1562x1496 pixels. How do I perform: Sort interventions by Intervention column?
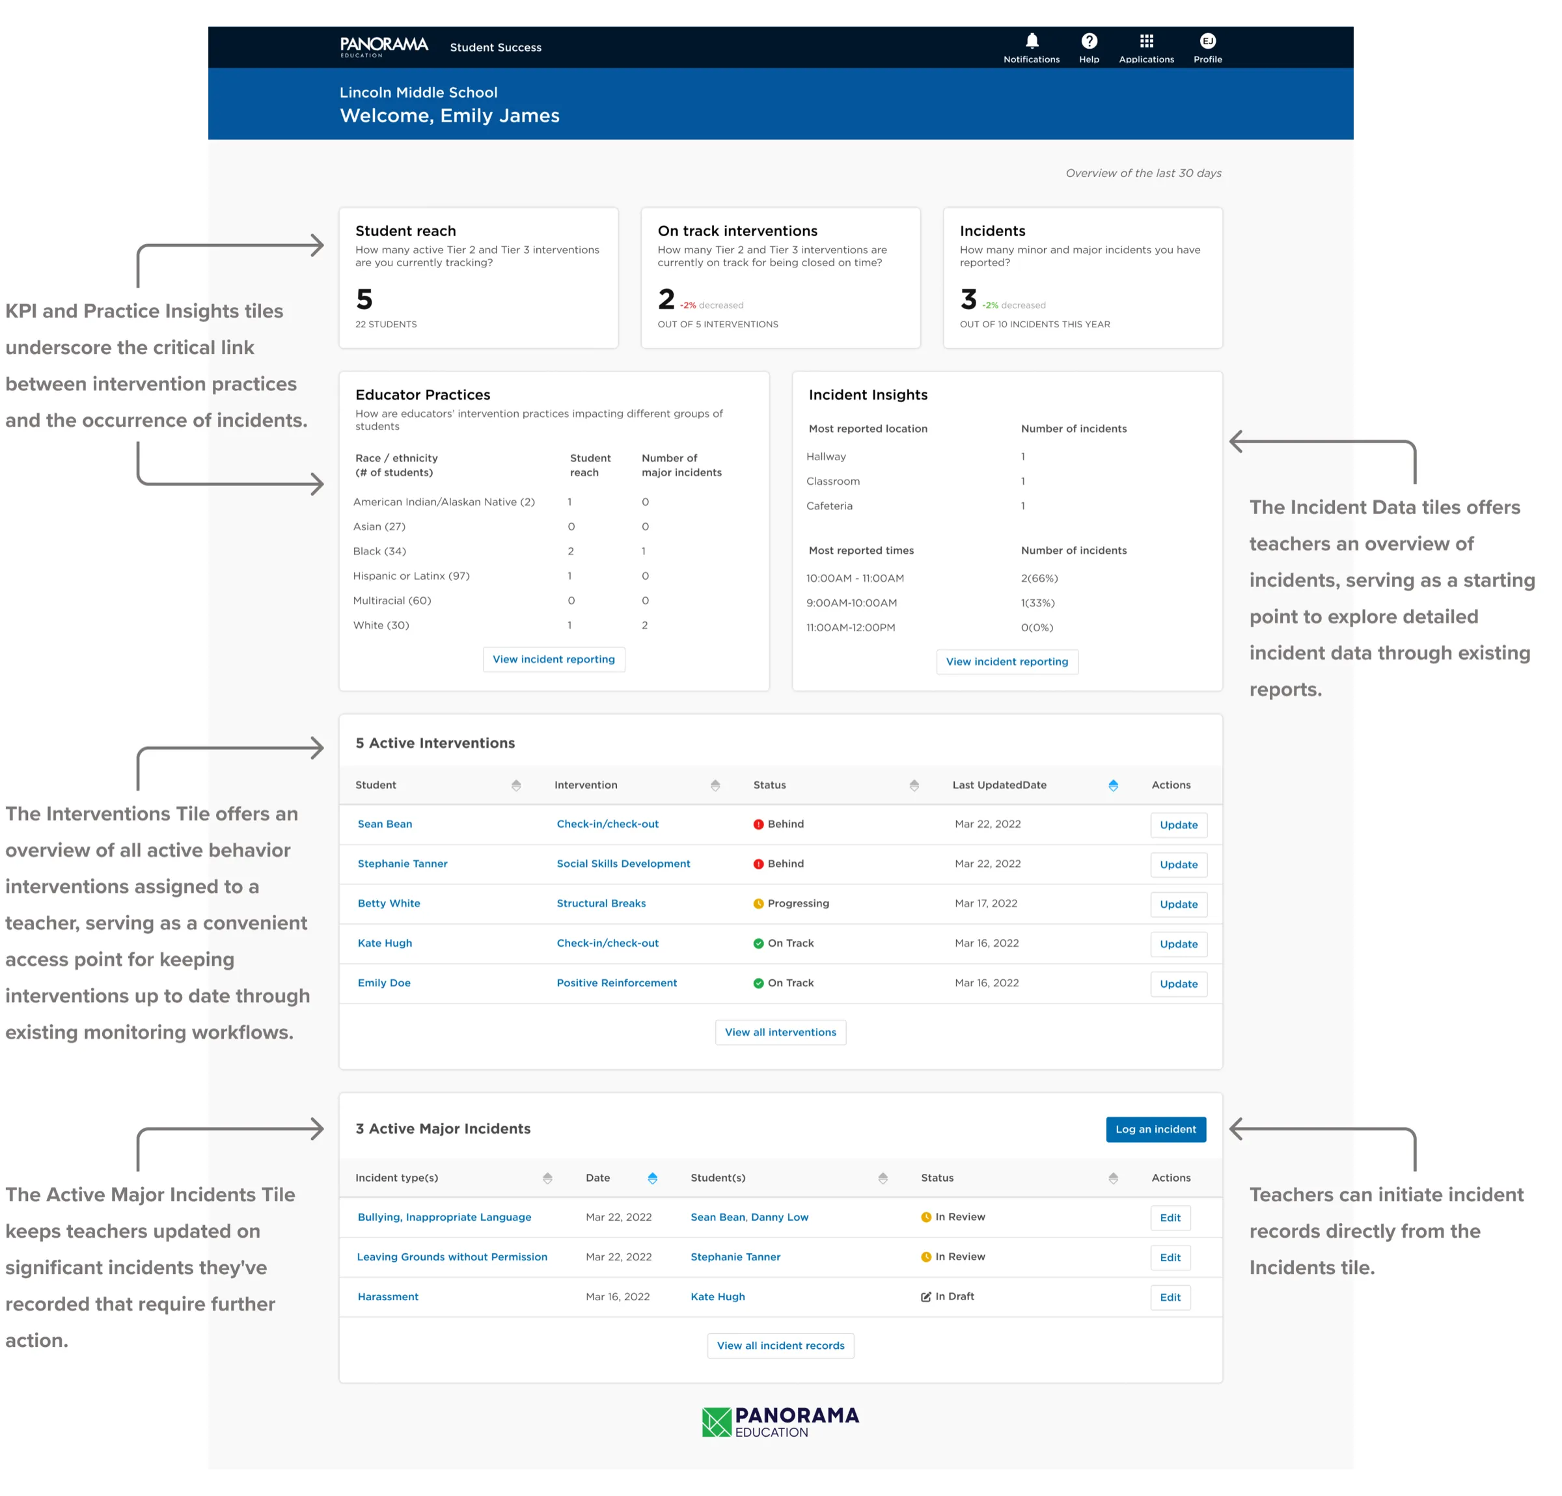click(x=715, y=785)
